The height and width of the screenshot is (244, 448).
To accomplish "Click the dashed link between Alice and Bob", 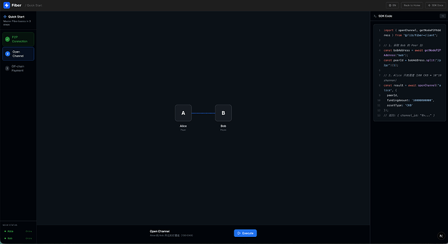I will pyautogui.click(x=203, y=113).
